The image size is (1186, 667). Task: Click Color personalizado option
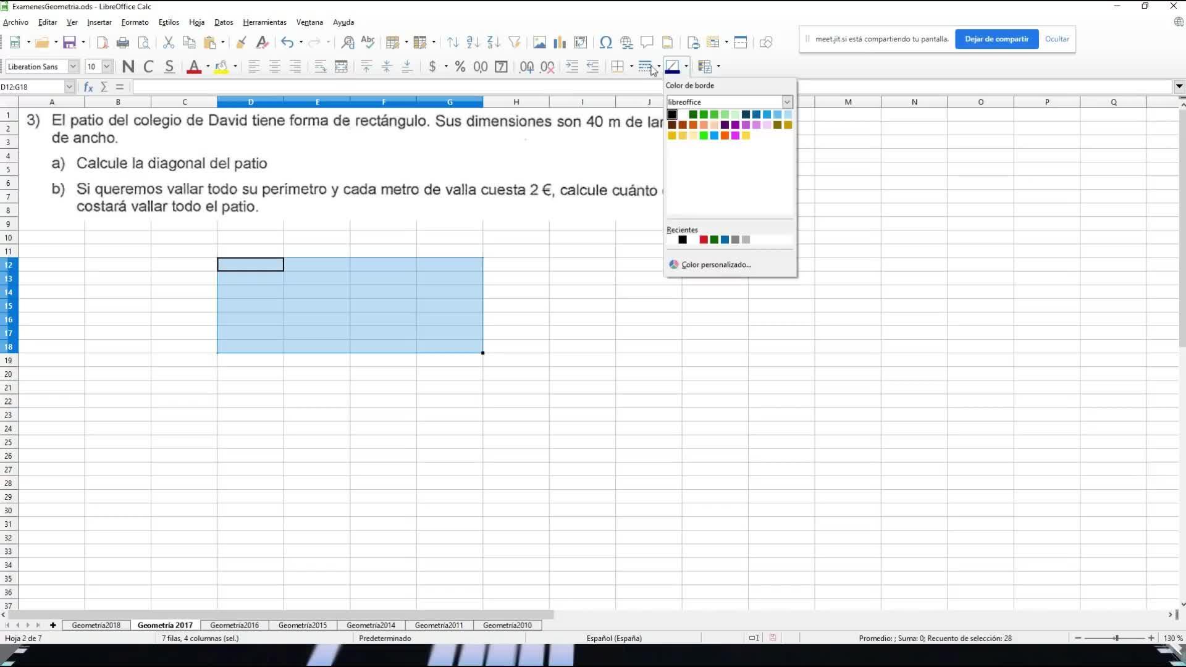point(716,264)
